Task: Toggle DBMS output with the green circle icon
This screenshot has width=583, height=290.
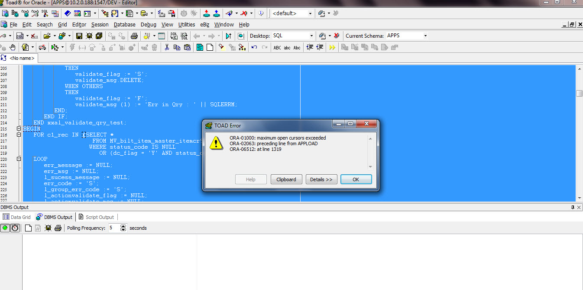Action: tap(6, 228)
